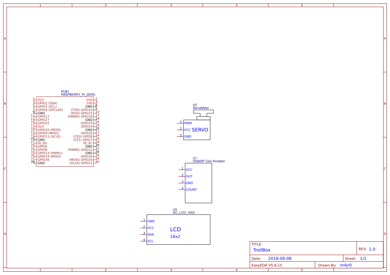Select (TXD) GPIO14 pin label
Image resolution: width=390 pixels, height=275 pixels.
82,110
